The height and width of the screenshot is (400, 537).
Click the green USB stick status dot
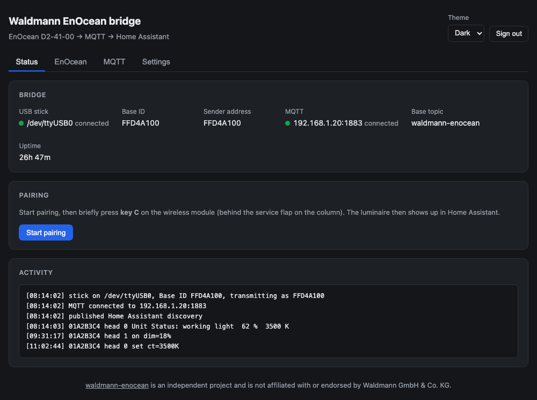pyautogui.click(x=21, y=123)
